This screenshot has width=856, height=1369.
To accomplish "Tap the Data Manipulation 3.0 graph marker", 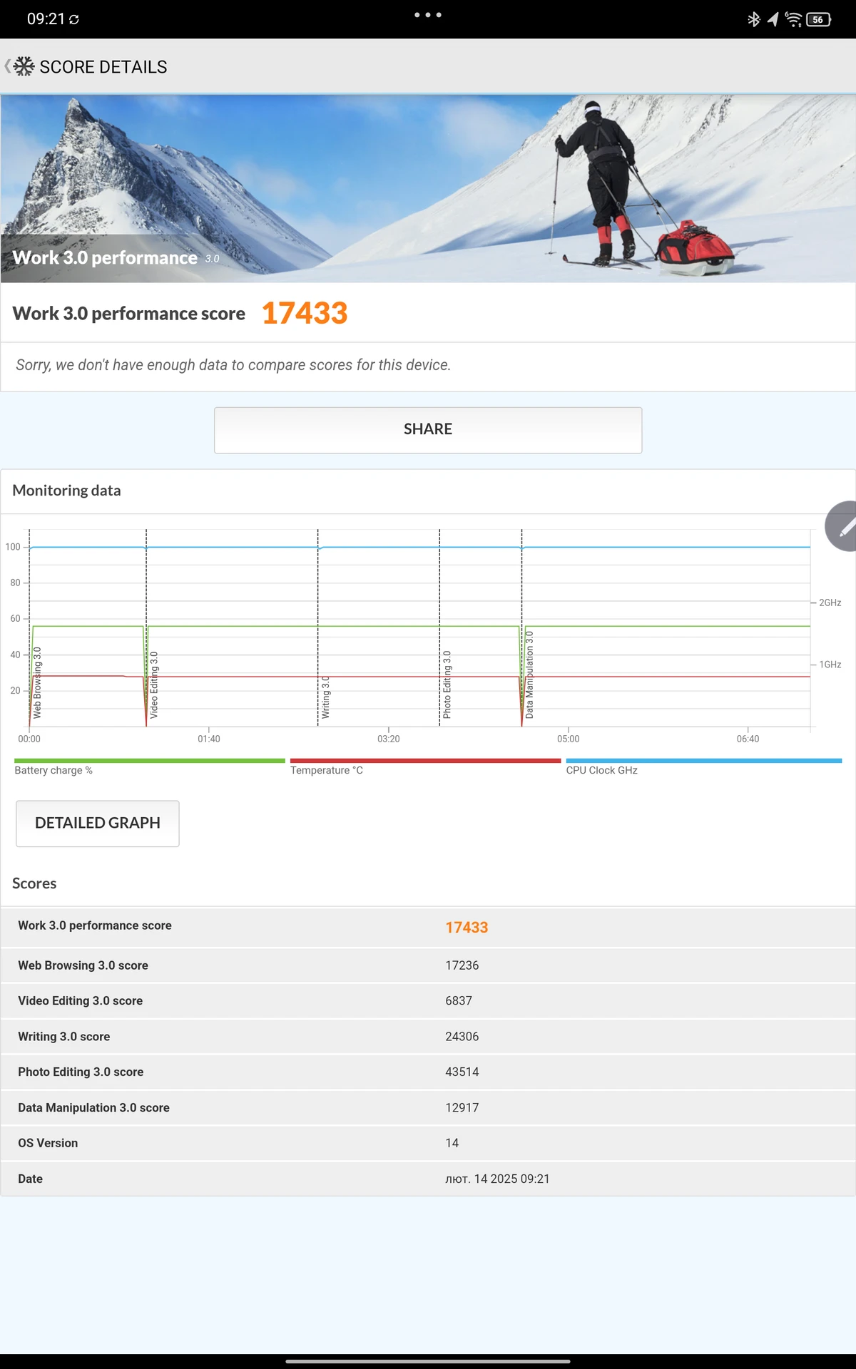I will pos(529,675).
